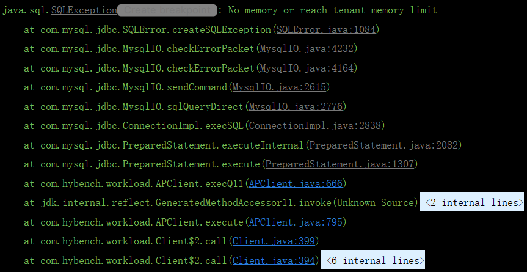Click the 'Create breakpoint' action
Screen dimensions: 527x272
[167, 10]
